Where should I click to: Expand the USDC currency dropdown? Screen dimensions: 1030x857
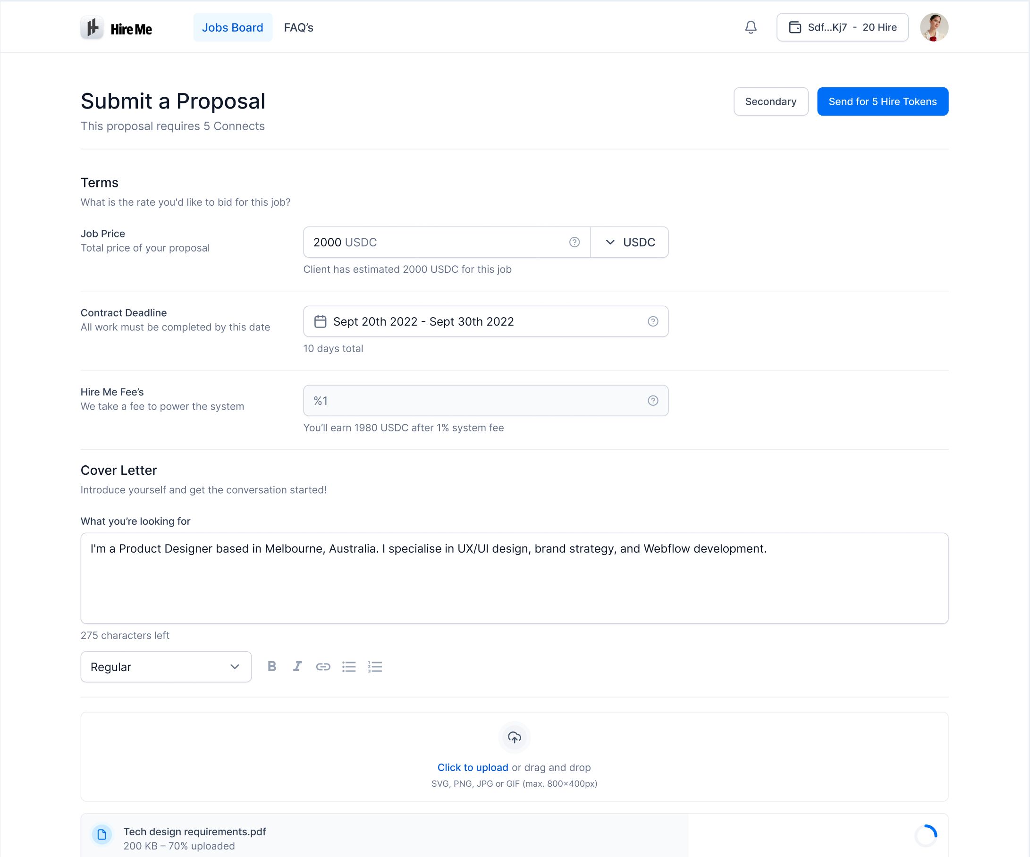coord(630,242)
